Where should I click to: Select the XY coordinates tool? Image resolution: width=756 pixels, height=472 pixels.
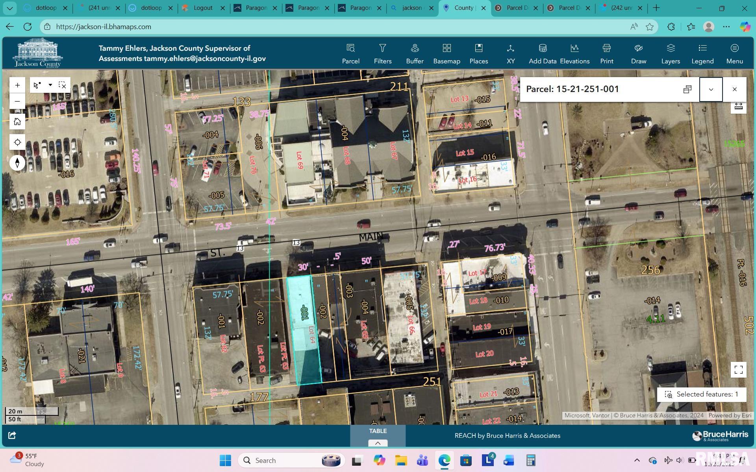click(511, 53)
